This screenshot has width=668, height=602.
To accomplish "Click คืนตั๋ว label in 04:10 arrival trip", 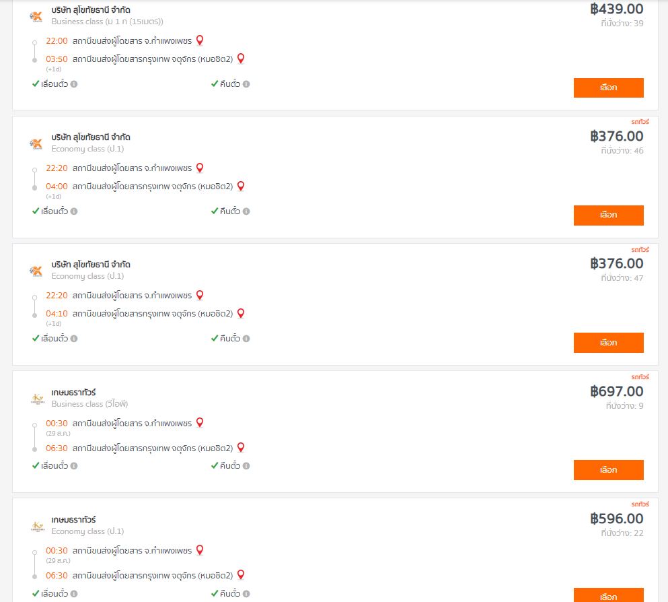I will pyautogui.click(x=230, y=339).
